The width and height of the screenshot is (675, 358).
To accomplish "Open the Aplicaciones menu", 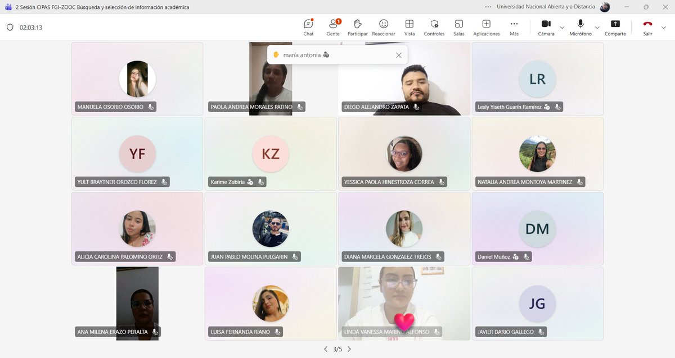I will click(487, 27).
